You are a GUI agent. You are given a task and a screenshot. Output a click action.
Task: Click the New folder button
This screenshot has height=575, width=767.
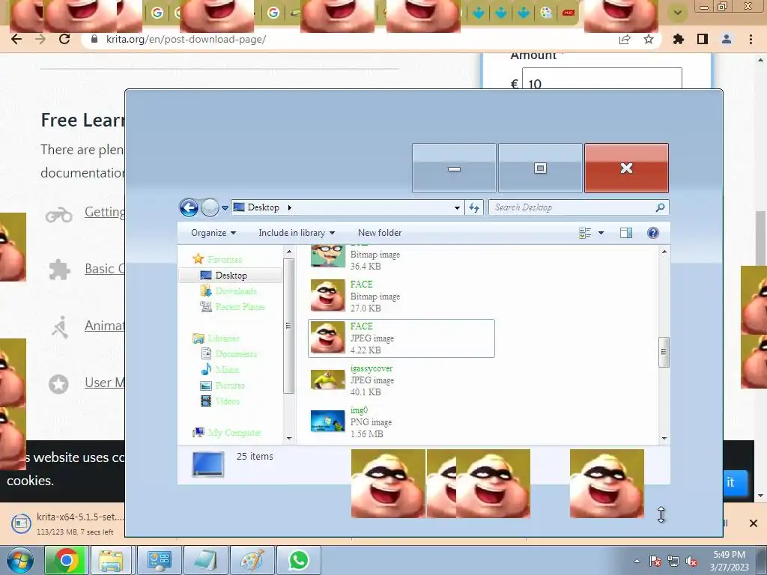click(x=380, y=233)
